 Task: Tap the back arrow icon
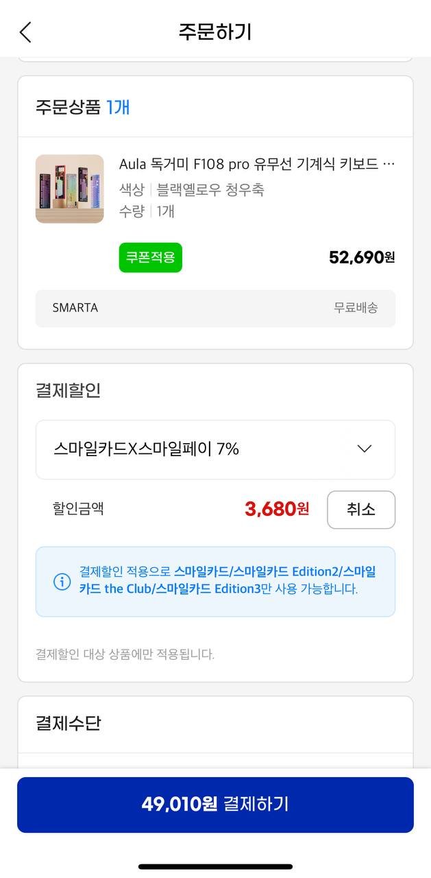point(25,32)
